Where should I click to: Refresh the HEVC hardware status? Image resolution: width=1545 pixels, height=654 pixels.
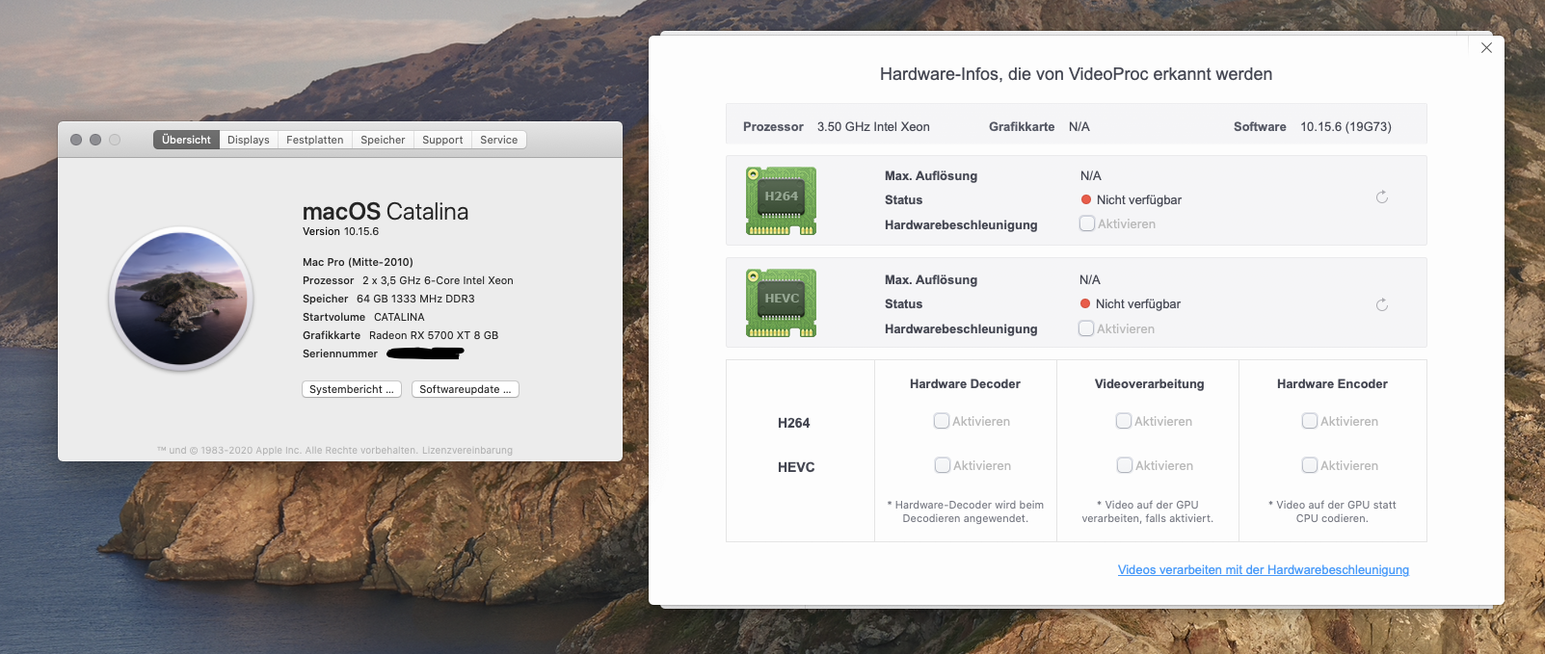(x=1381, y=304)
